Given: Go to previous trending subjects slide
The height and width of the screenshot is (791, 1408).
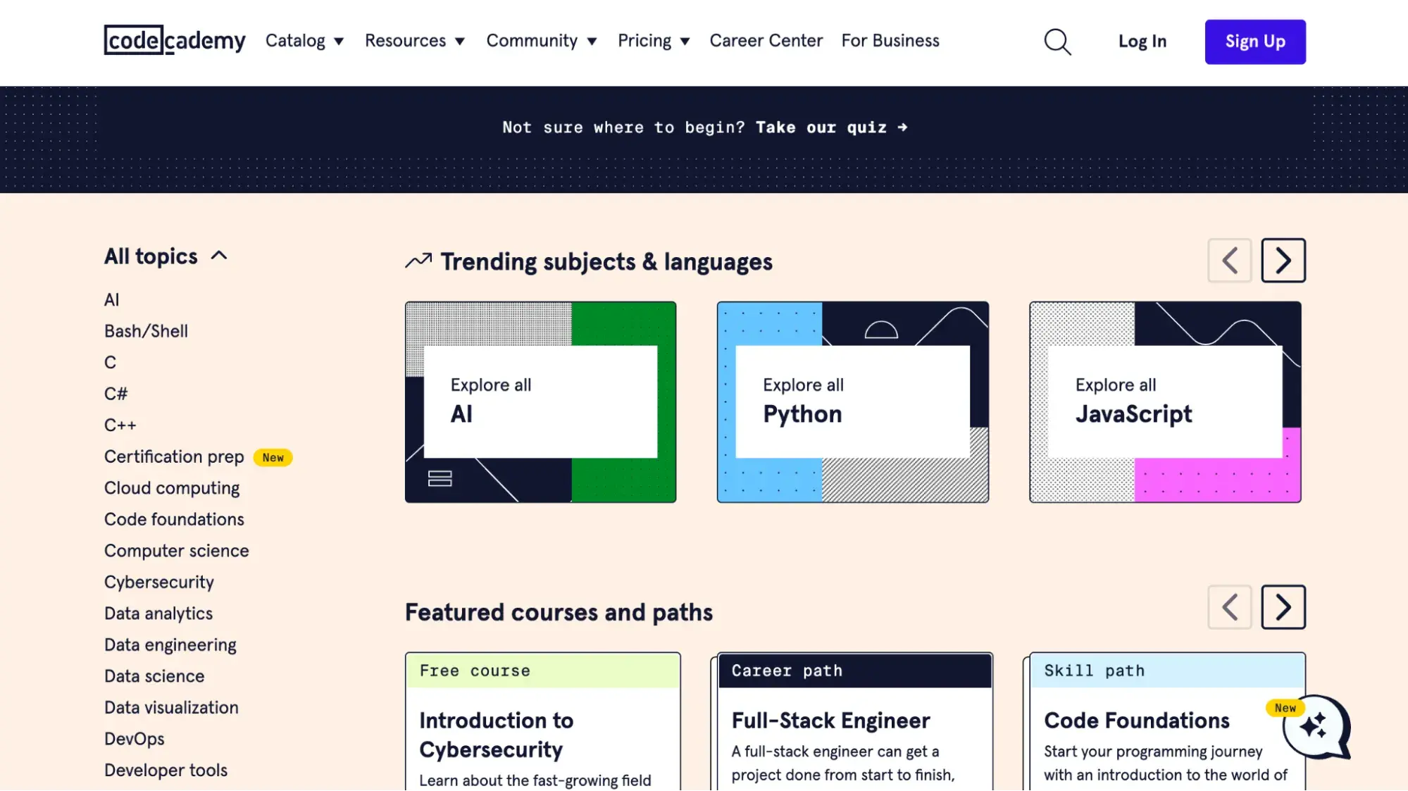Looking at the screenshot, I should (1229, 261).
